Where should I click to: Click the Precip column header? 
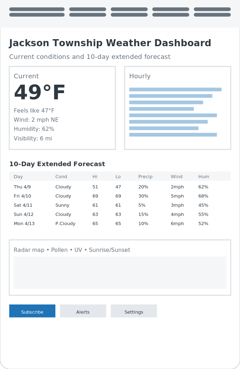[x=145, y=176]
